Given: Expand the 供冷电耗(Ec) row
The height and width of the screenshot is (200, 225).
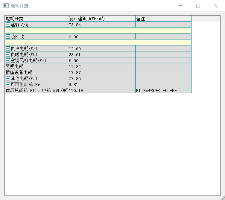Looking at the screenshot, I should pos(8,49).
